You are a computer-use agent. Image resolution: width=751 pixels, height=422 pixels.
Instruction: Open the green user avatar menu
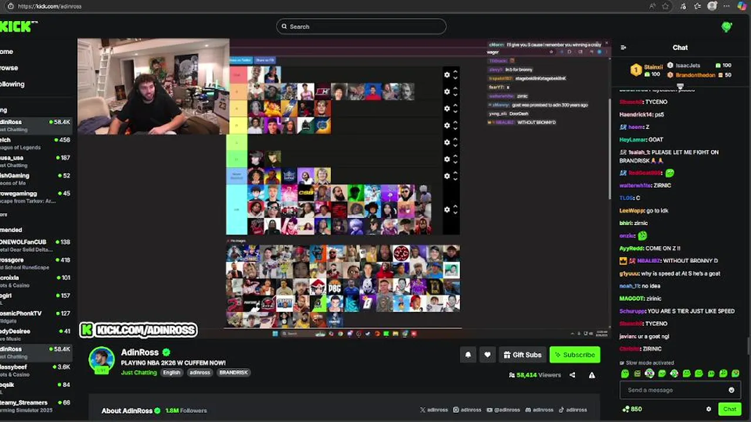(x=727, y=26)
